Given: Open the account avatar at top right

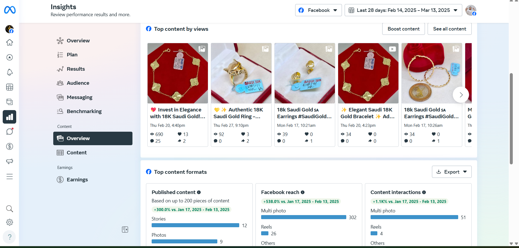Looking at the screenshot, I should [x=471, y=10].
